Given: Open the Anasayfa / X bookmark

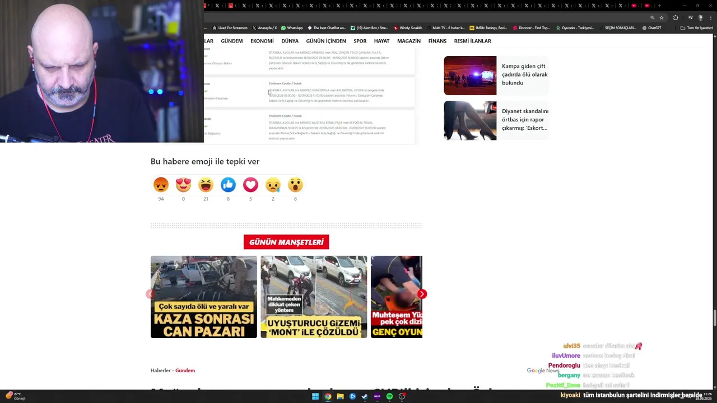Looking at the screenshot, I should [x=264, y=28].
